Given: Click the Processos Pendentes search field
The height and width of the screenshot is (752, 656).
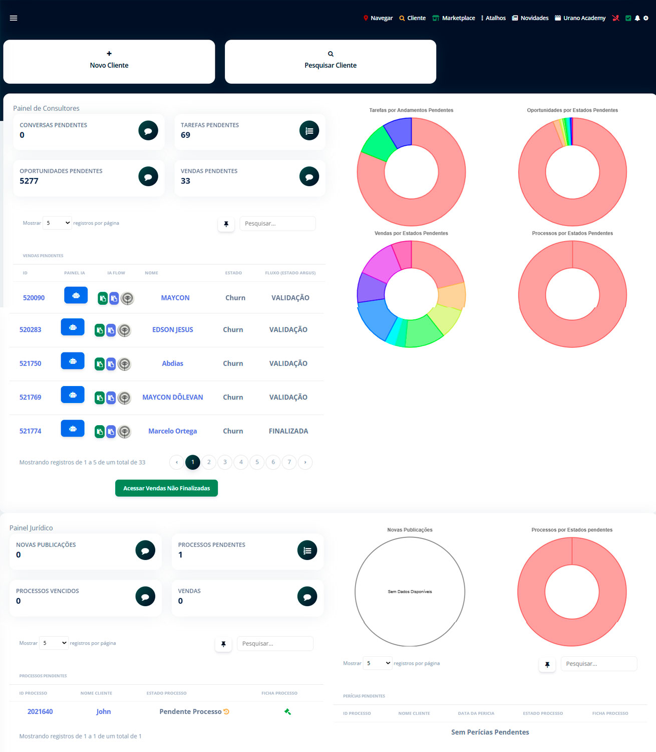Looking at the screenshot, I should pyautogui.click(x=275, y=644).
